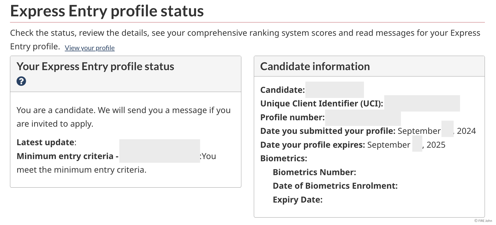Click the Candidate information panel heading

pyautogui.click(x=315, y=67)
